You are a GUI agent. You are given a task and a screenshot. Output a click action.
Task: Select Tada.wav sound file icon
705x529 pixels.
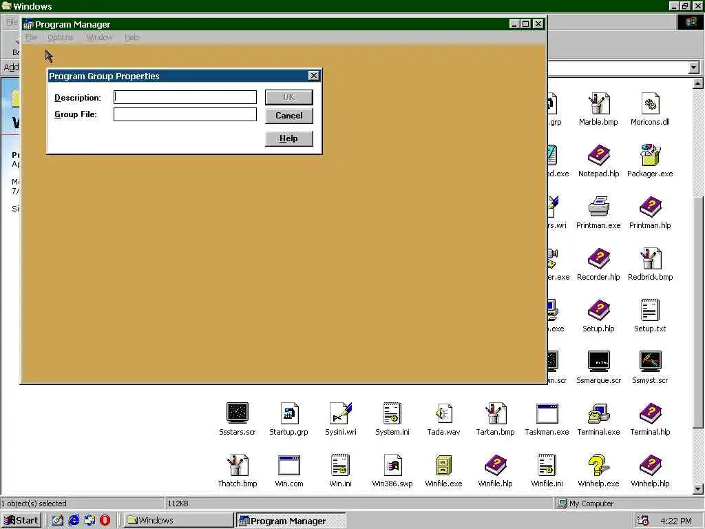444,413
